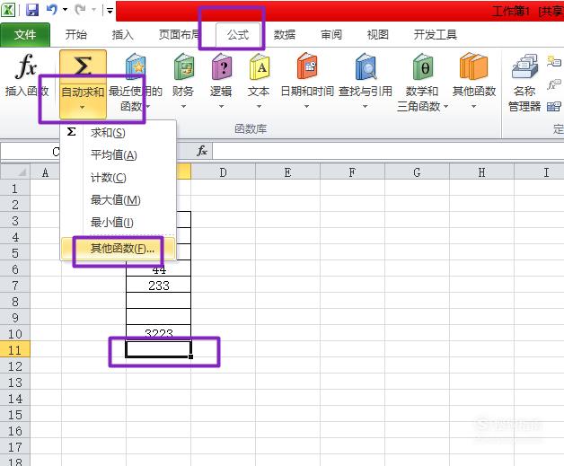Select the cell containing 233
The height and width of the screenshot is (466, 564).
159,286
